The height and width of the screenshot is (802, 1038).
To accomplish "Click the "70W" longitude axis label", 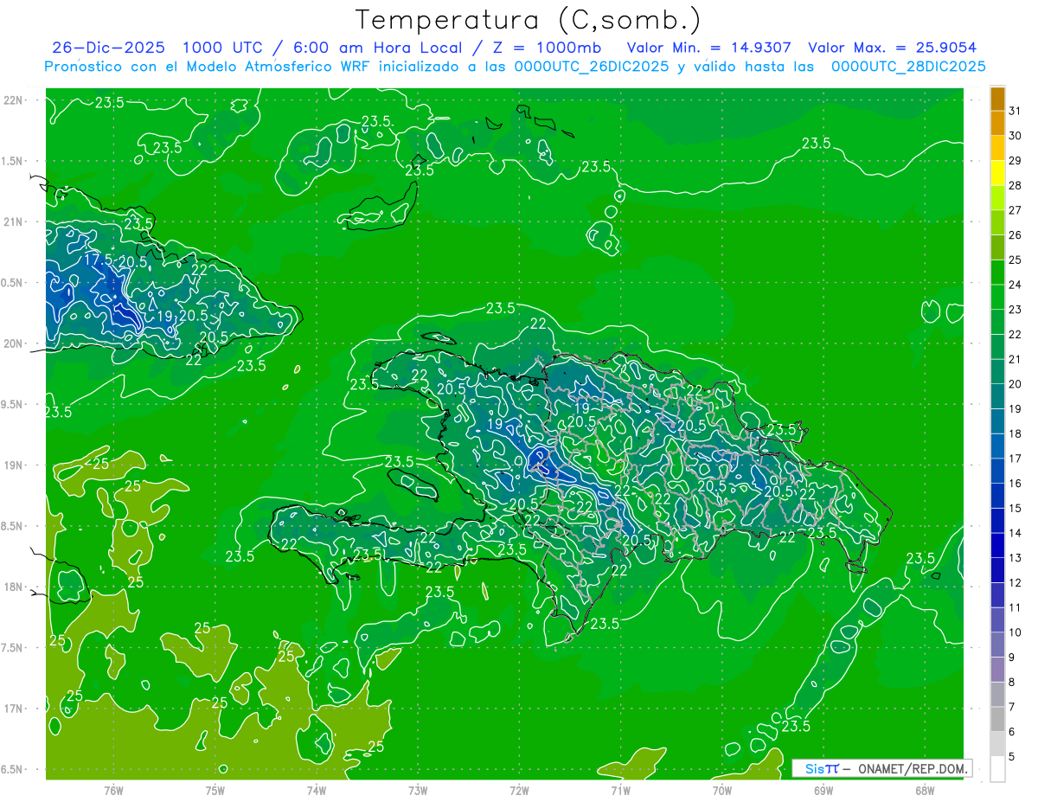I will pyautogui.click(x=722, y=790).
